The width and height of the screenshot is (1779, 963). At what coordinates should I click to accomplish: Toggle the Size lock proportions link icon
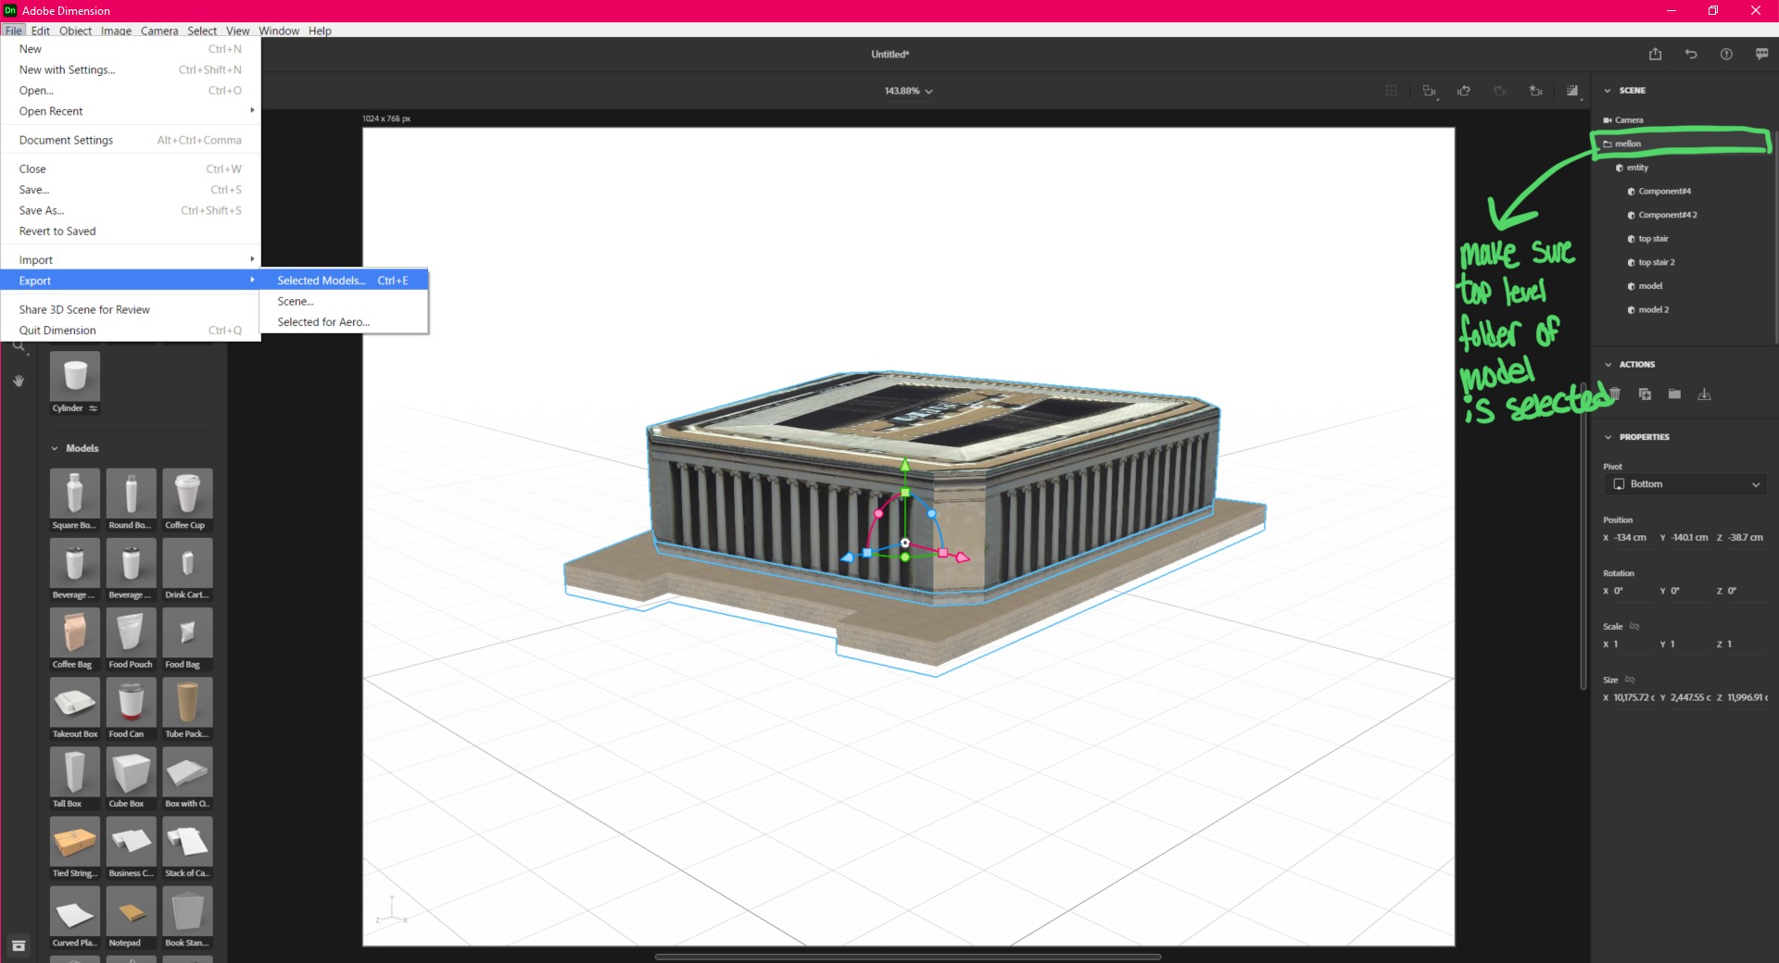tap(1630, 680)
